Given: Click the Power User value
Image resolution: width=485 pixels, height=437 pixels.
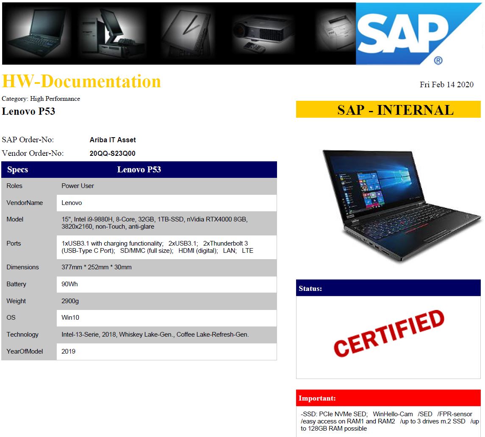Looking at the screenshot, I should click(78, 186).
